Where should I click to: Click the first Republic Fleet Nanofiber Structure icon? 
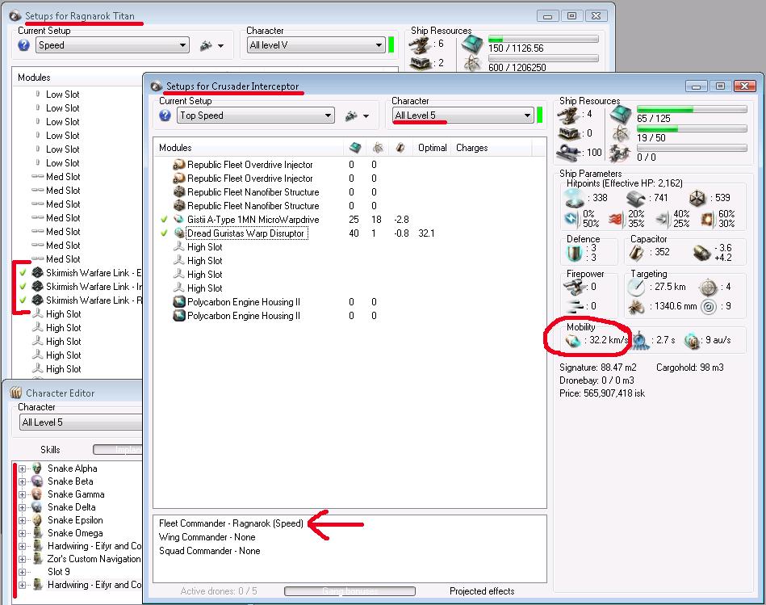pos(179,192)
